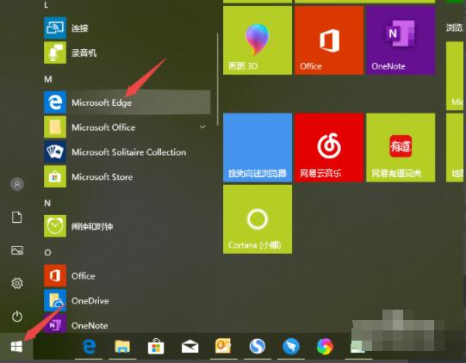The image size is (466, 363).
Task: Open Settings gear in Start sidebar
Action: (x=17, y=284)
